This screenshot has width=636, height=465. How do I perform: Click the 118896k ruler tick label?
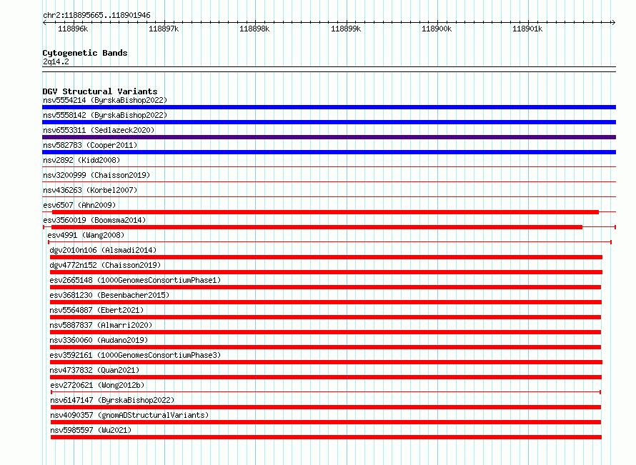(73, 29)
